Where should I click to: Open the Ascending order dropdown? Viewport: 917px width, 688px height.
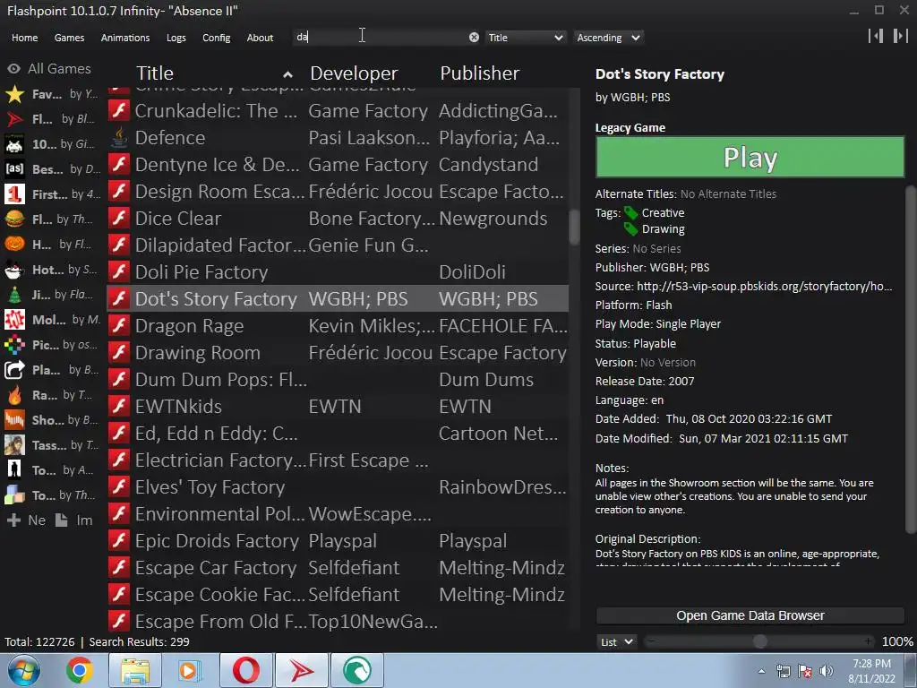(608, 38)
